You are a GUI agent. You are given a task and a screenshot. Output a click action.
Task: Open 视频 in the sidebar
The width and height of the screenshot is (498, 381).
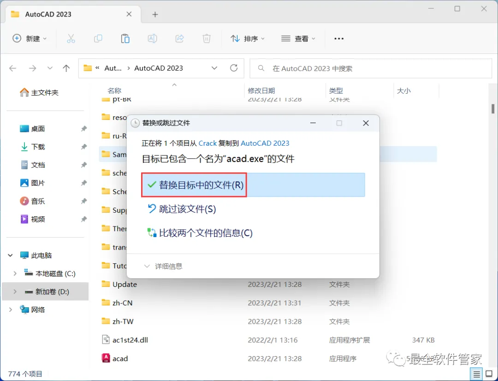tap(37, 219)
